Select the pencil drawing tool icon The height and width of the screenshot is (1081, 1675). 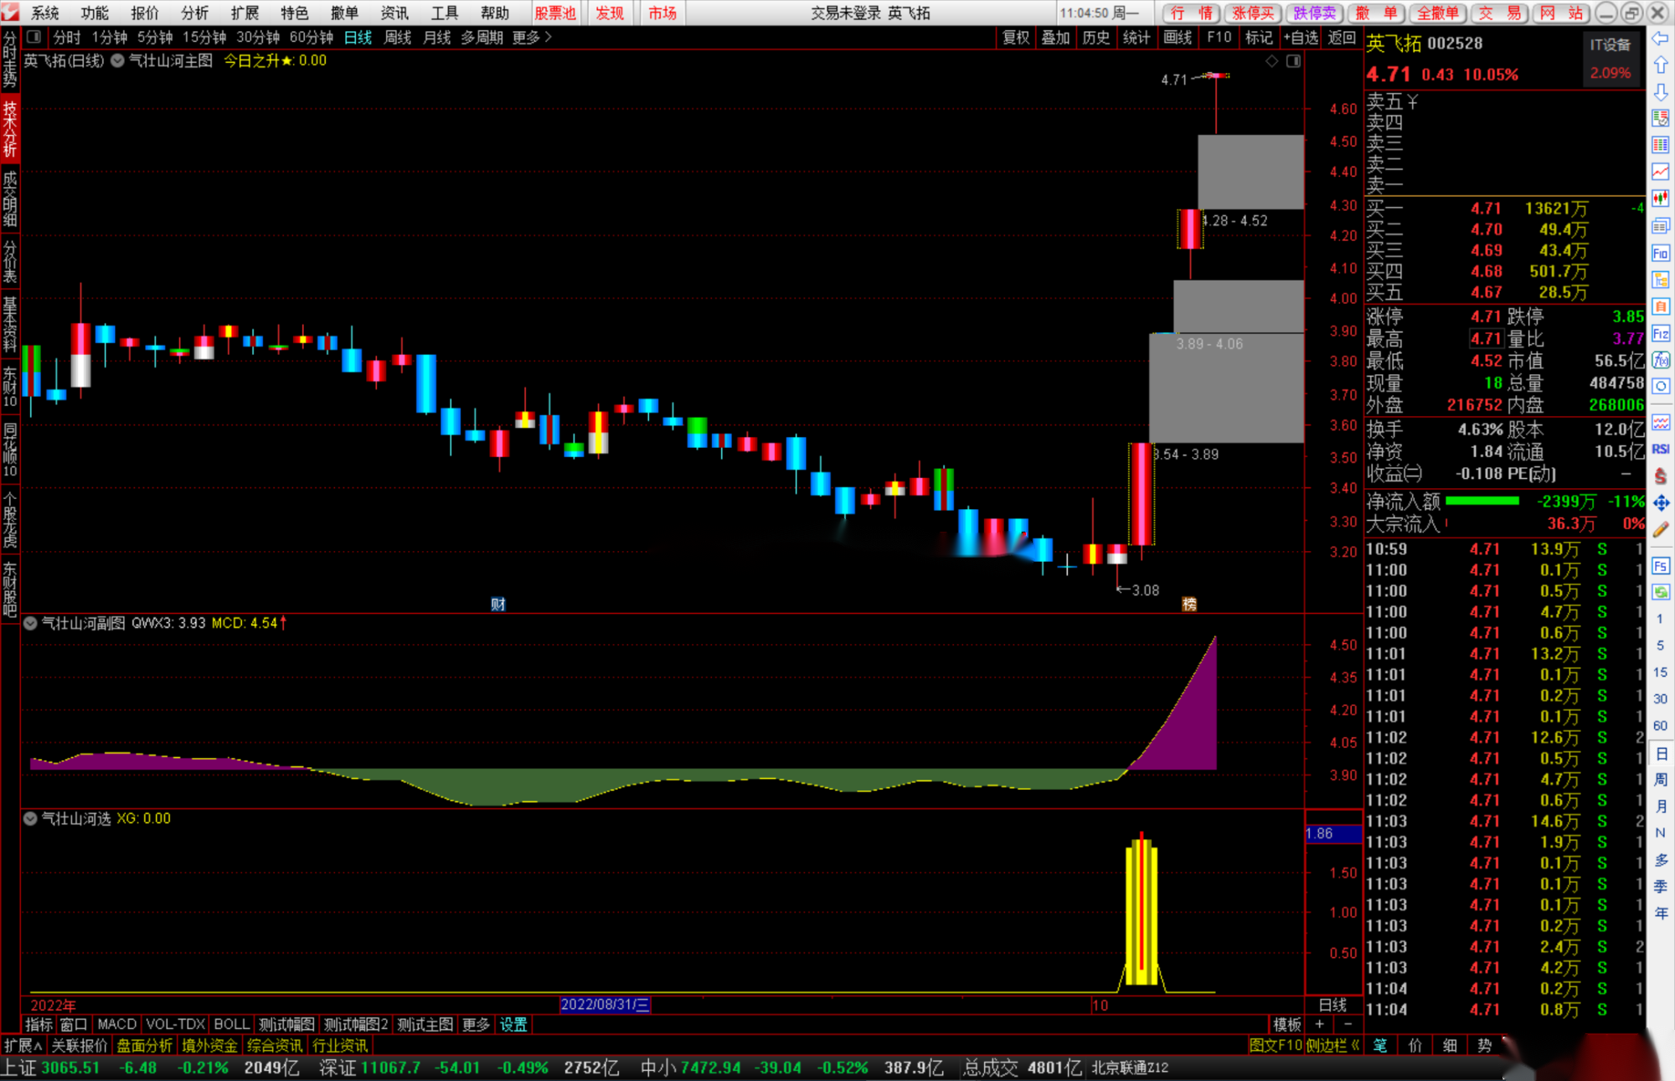click(x=1661, y=529)
